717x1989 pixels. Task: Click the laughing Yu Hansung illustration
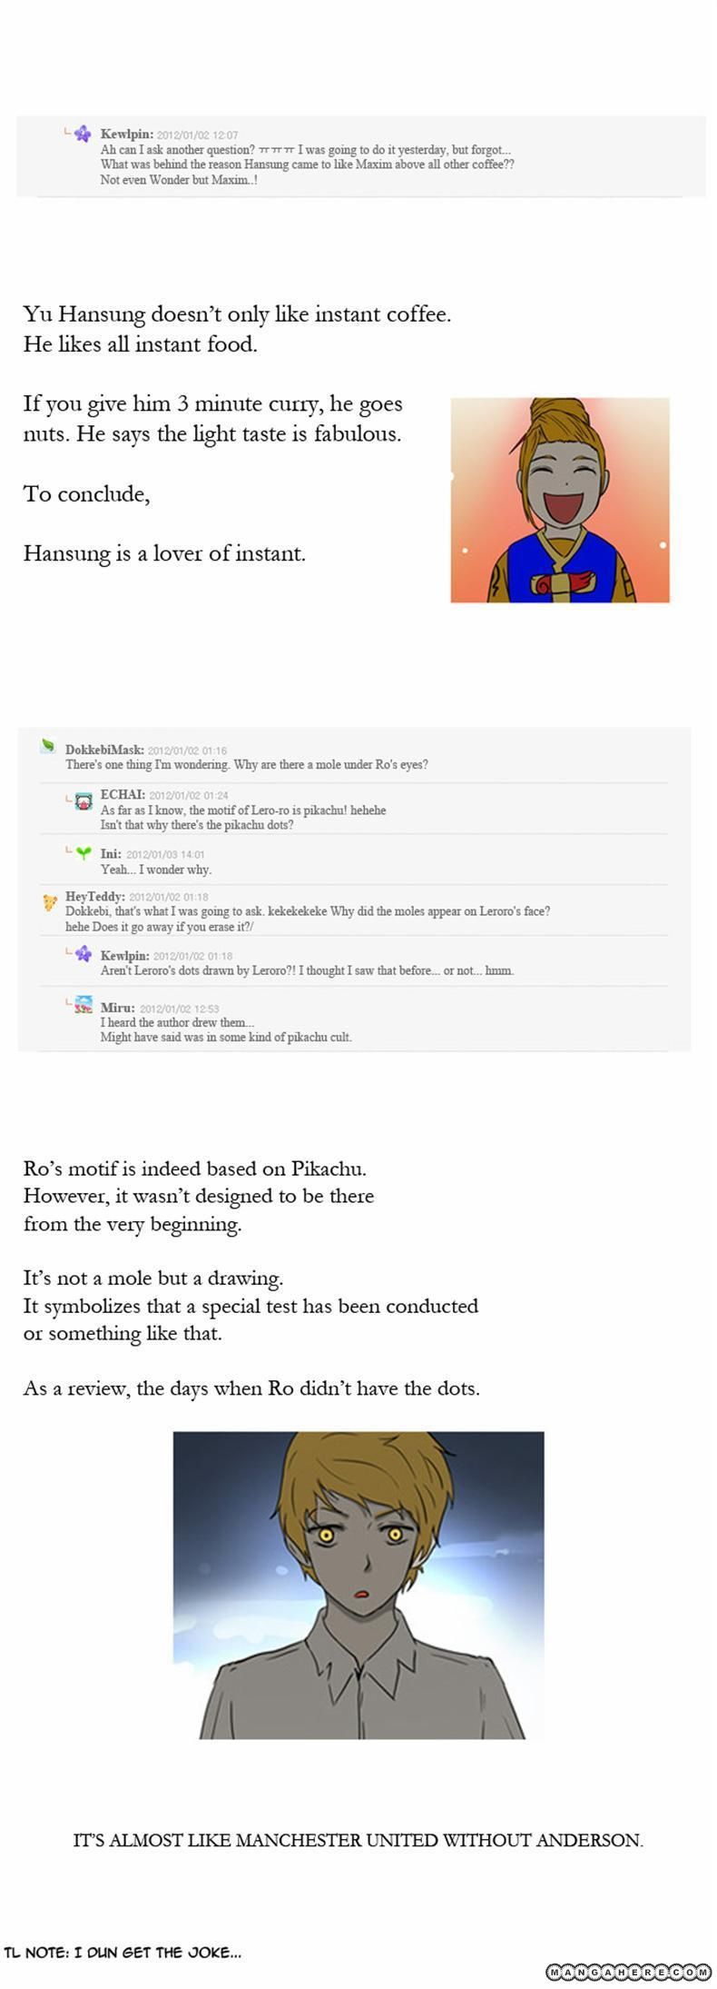pos(560,500)
